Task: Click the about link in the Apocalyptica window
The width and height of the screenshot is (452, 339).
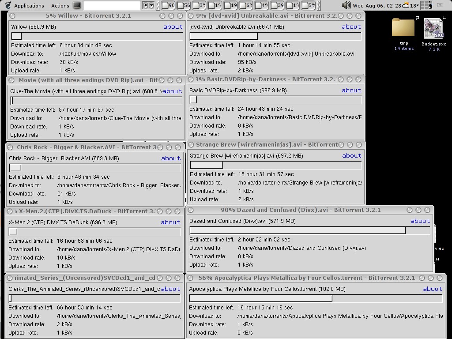Action: click(433, 289)
